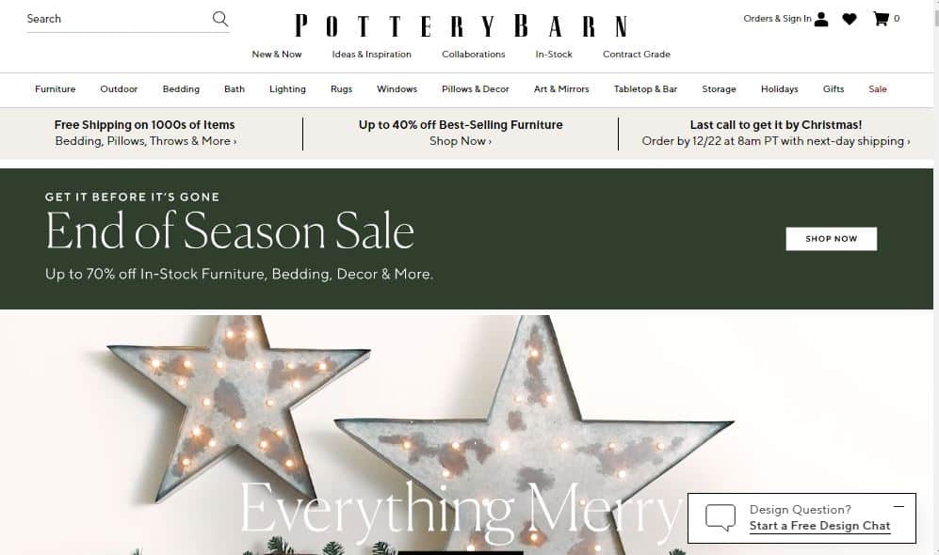Go to the In-Stock tab
Viewport: 939px width, 555px height.
(554, 55)
